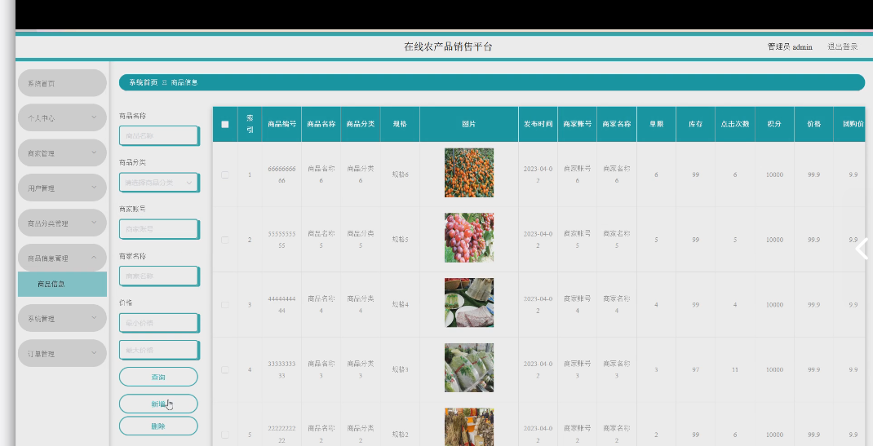Click the 发布时间 column header
The width and height of the screenshot is (873, 446).
(x=538, y=124)
